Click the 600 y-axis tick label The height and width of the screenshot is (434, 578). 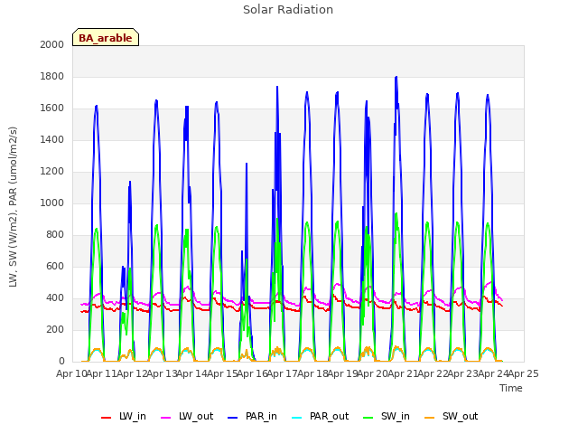(55, 266)
